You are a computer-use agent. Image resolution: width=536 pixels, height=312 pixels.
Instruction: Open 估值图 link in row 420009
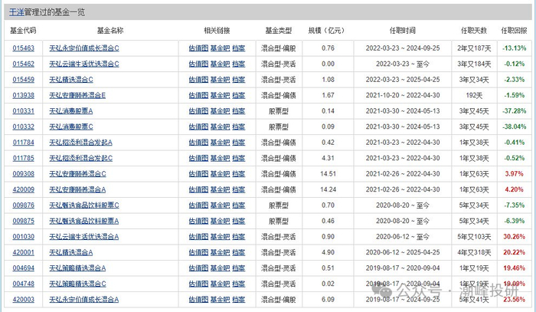click(198, 189)
